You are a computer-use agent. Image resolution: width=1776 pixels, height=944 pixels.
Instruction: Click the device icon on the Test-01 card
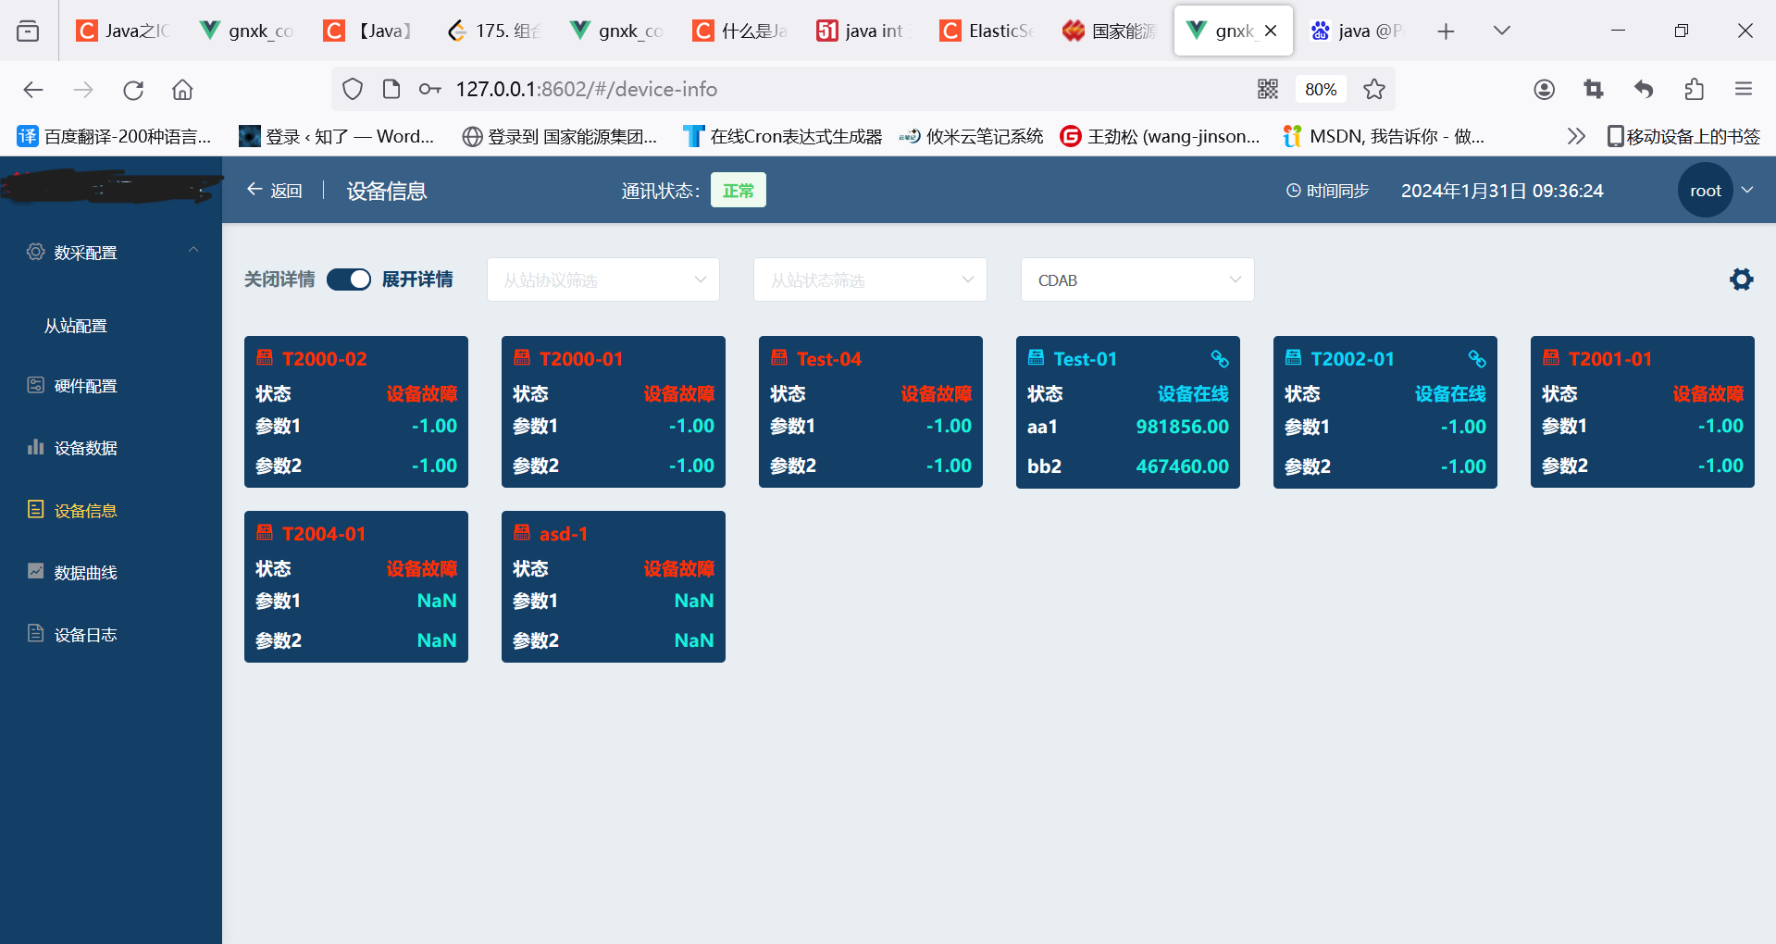1037,357
